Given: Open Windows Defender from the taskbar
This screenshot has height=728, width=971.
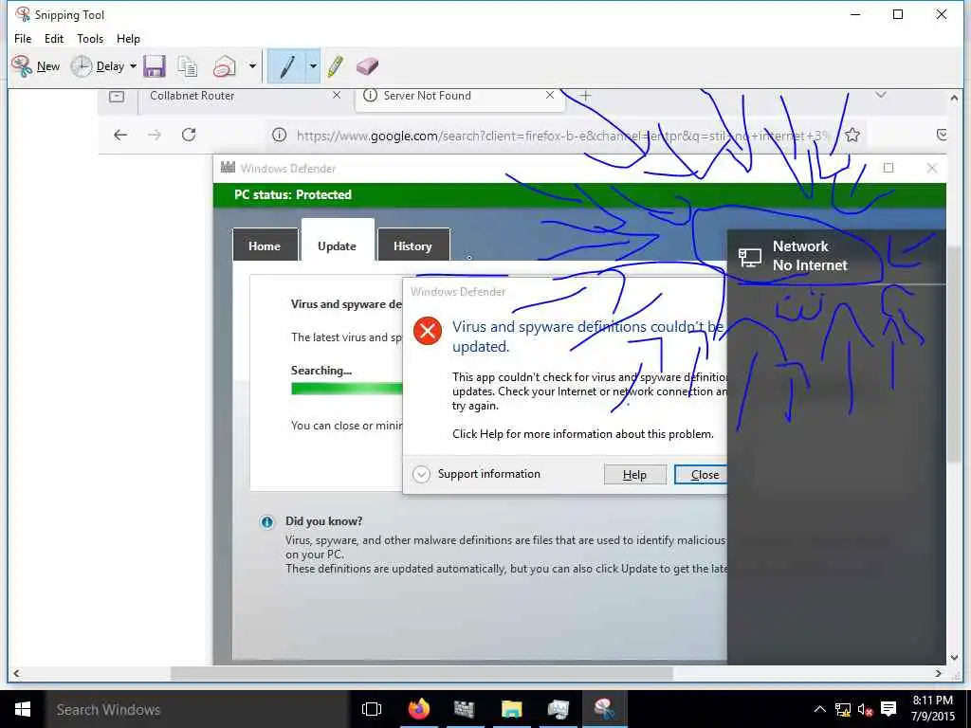Looking at the screenshot, I should coord(464,709).
